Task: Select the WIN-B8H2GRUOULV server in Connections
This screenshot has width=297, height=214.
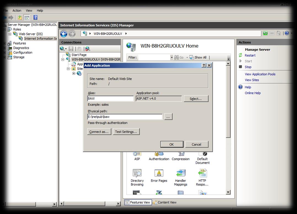Action: pos(96,59)
